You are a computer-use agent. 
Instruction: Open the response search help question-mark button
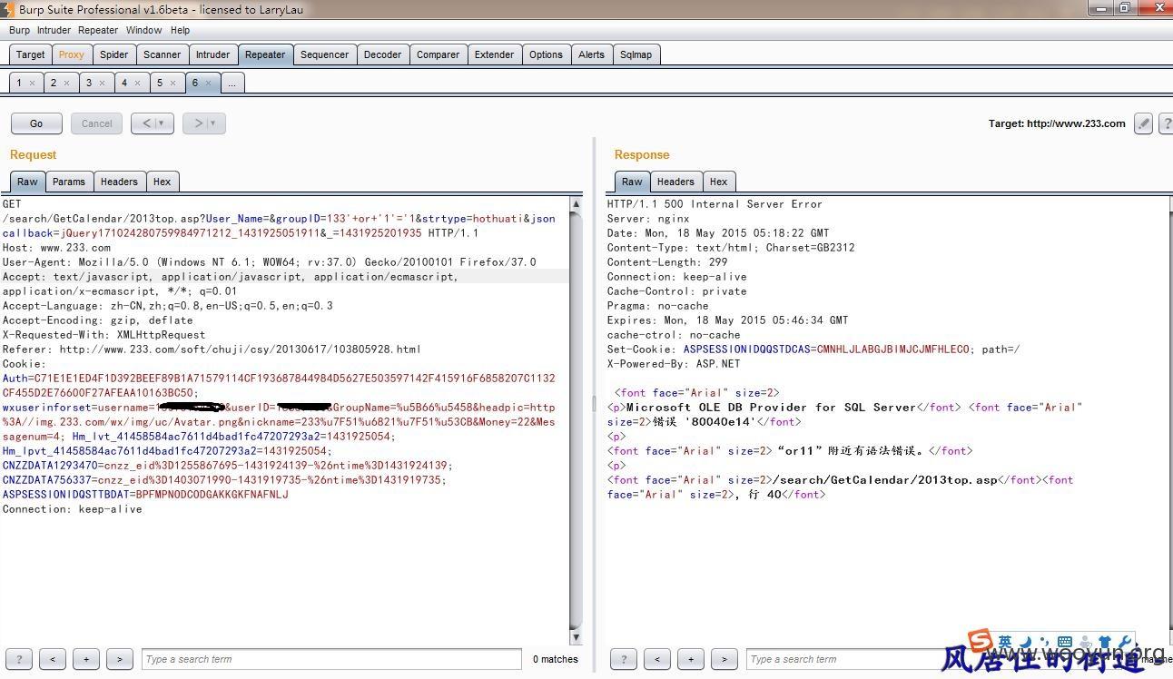[x=623, y=659]
